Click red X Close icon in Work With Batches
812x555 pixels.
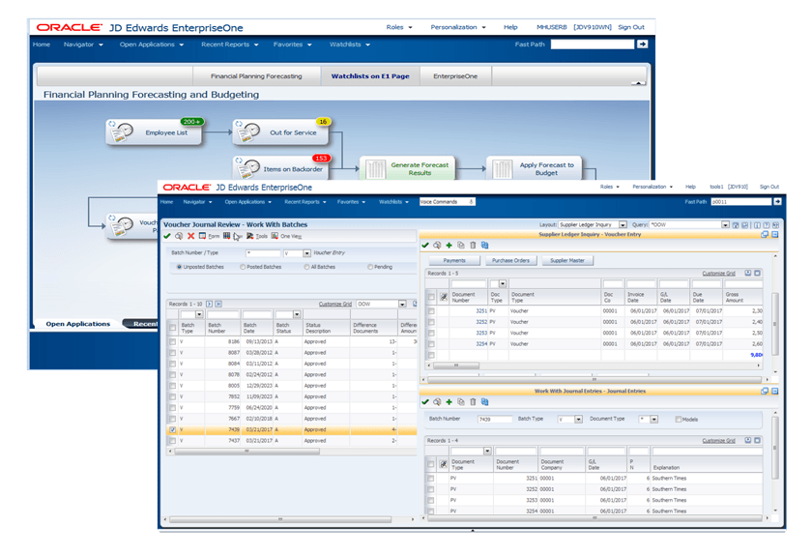(x=190, y=236)
